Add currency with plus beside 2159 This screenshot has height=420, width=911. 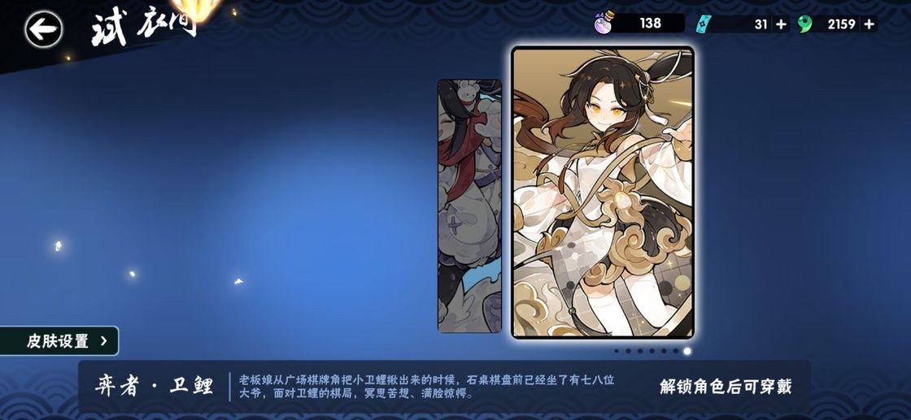pos(870,24)
